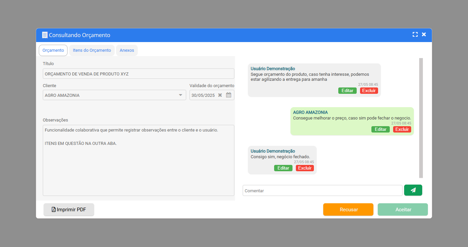Delete the 'Consigo sim, negócio fechado' comment

point(305,168)
